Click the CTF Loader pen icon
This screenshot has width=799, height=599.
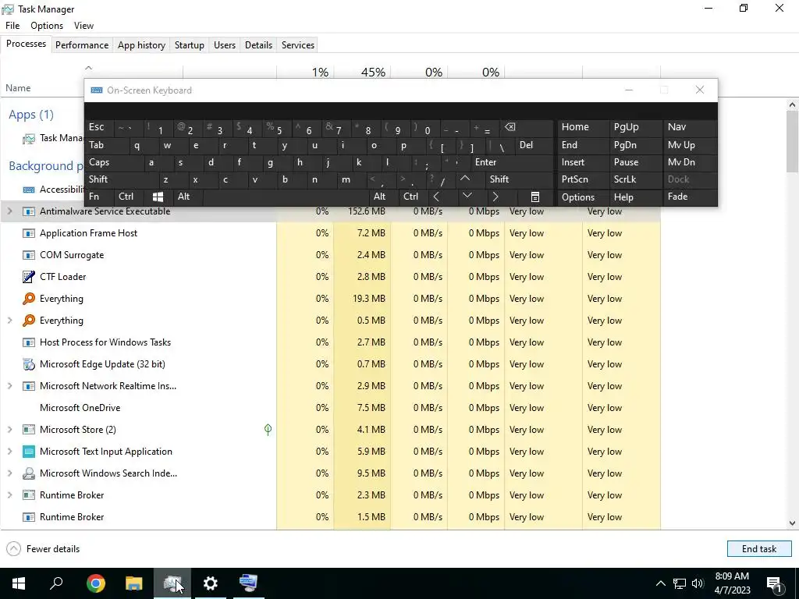click(29, 277)
